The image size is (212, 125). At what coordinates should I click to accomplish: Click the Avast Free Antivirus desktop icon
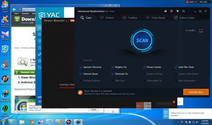[5, 21]
